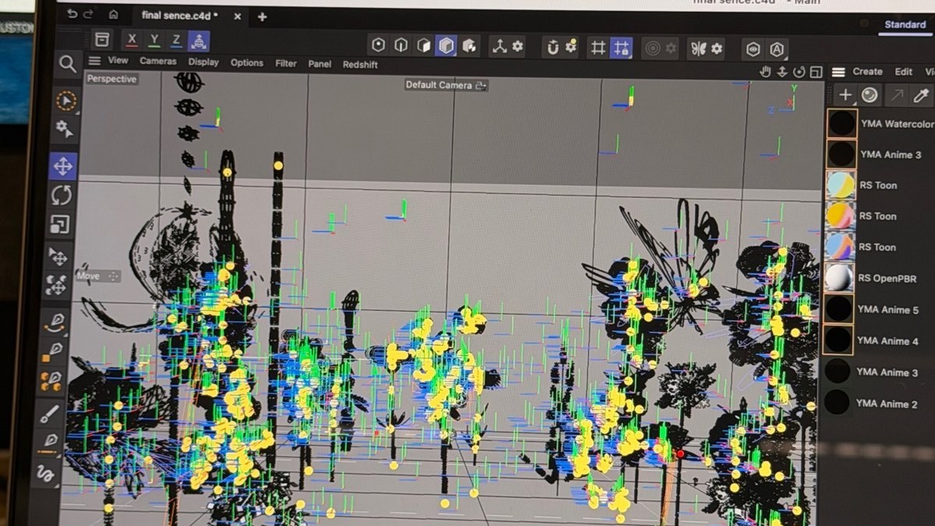Switch to Polygons mode

(423, 45)
